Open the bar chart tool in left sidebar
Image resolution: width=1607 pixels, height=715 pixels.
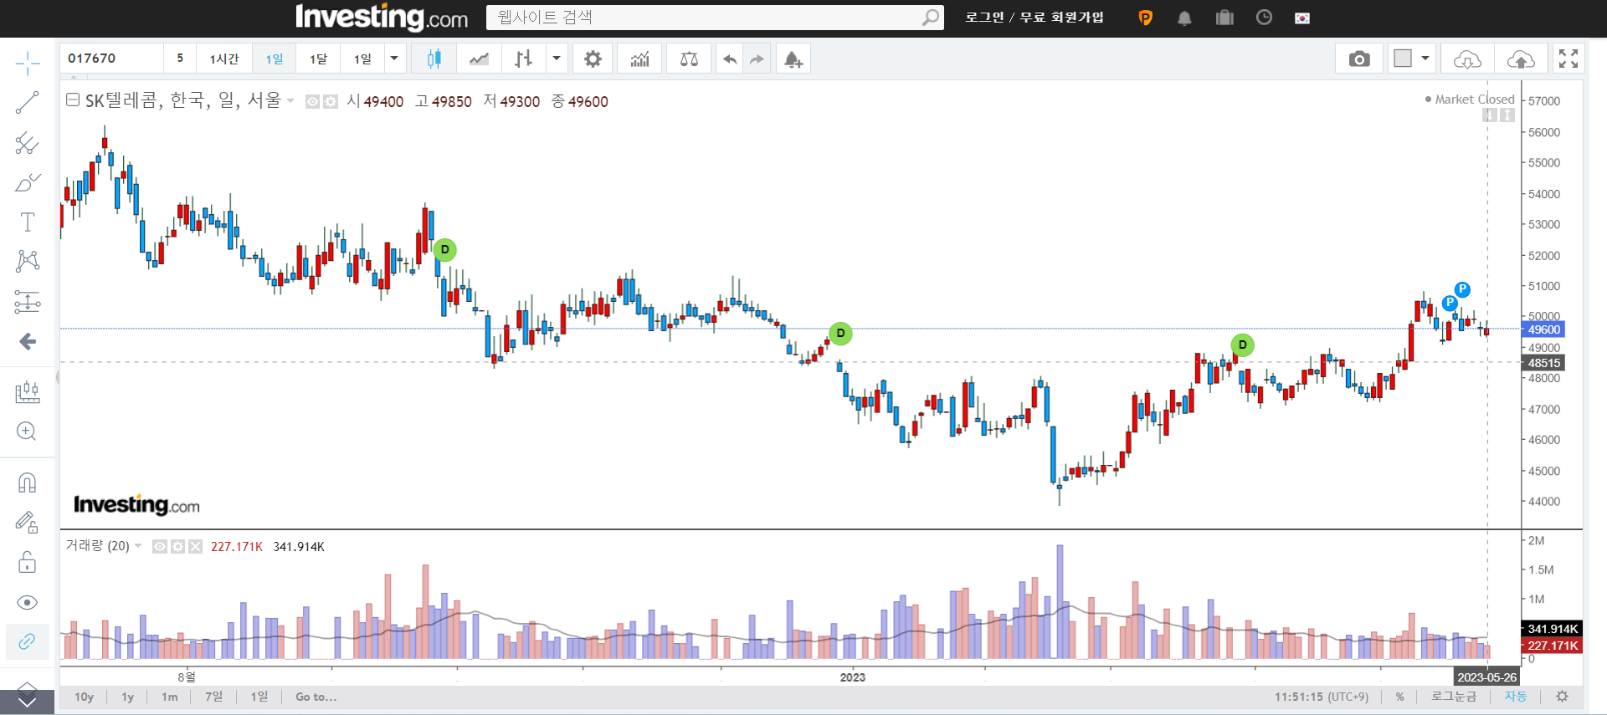coord(27,391)
